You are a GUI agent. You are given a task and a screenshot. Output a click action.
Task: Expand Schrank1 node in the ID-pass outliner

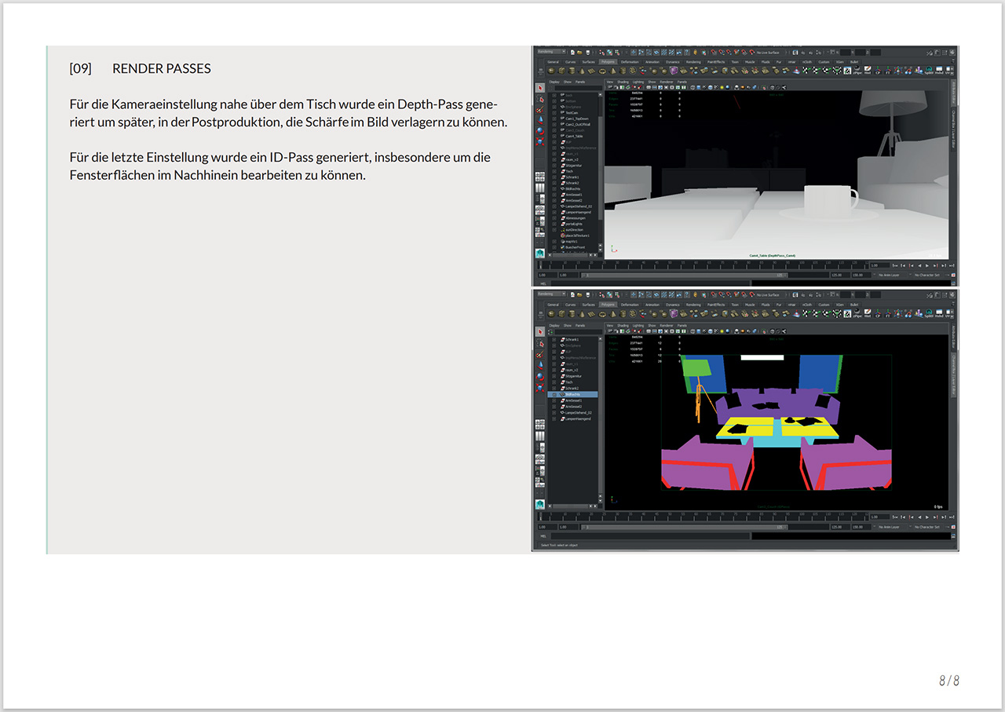click(554, 340)
